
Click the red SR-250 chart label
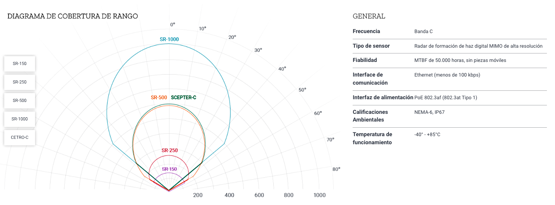click(x=170, y=150)
